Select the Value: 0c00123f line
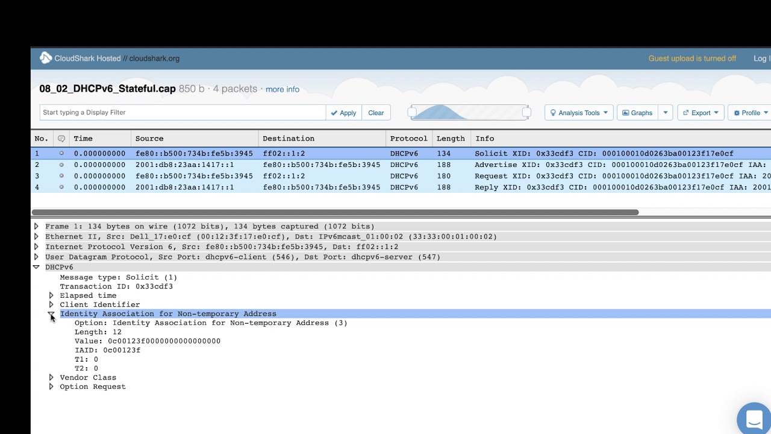The width and height of the screenshot is (771, 434). tap(148, 341)
